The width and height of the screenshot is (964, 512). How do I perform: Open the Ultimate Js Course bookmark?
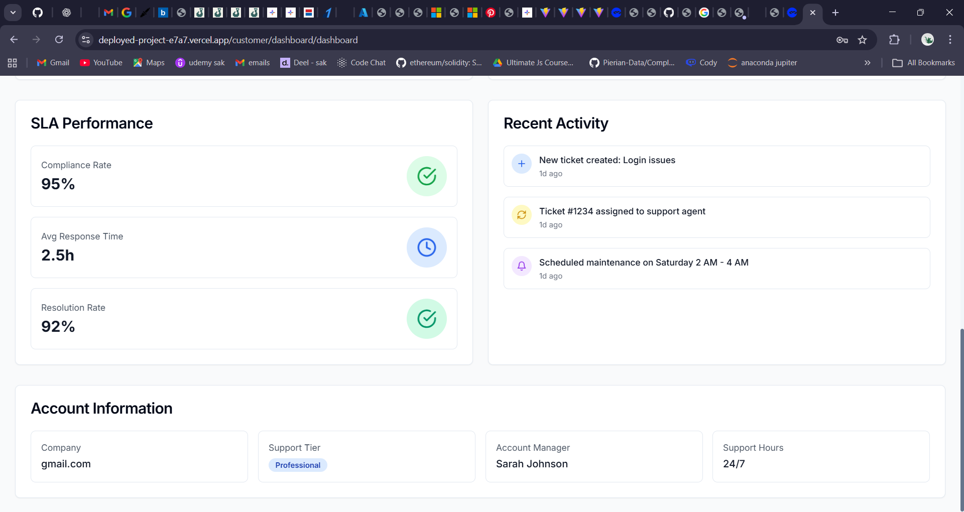point(533,63)
